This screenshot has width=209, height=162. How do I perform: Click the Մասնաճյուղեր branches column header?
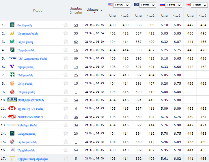click(x=76, y=10)
